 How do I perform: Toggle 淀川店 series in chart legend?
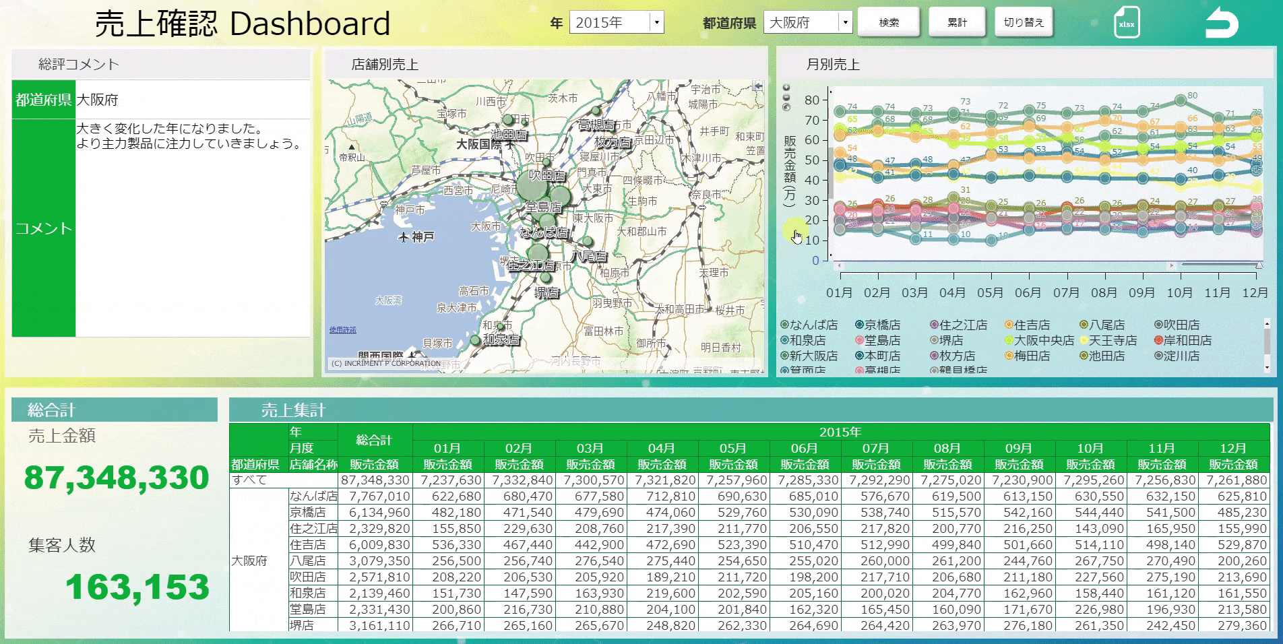1177,356
